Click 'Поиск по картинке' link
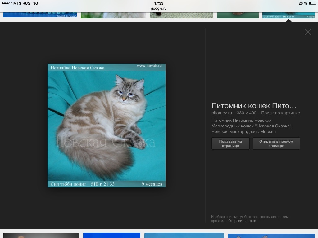 (280, 113)
